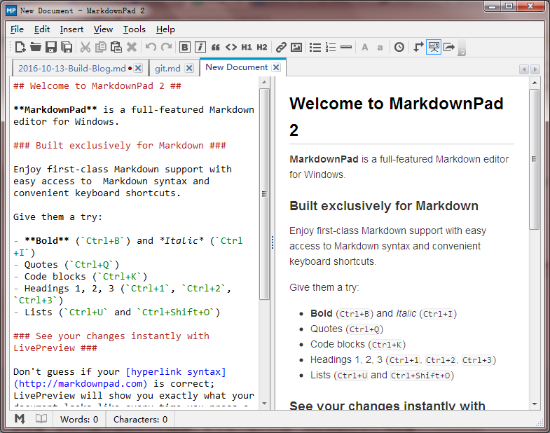Click the editor vertical scrollbar thumb
The width and height of the screenshot is (550, 433).
264,194
